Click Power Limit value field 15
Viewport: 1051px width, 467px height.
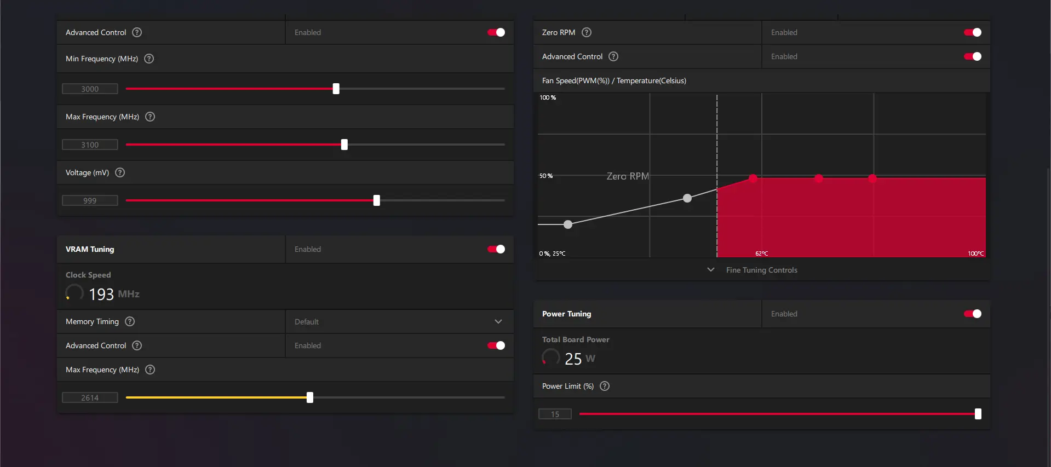point(555,414)
